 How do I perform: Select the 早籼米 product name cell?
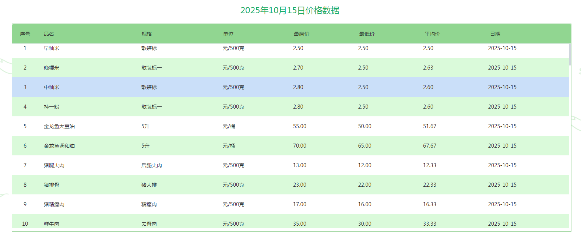tap(52, 48)
